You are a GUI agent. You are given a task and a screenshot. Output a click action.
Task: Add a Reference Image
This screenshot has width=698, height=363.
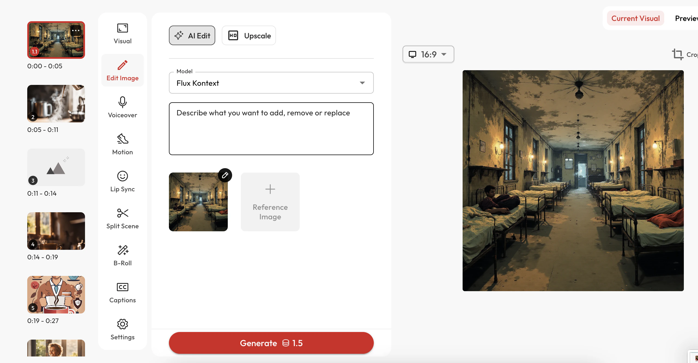(270, 202)
